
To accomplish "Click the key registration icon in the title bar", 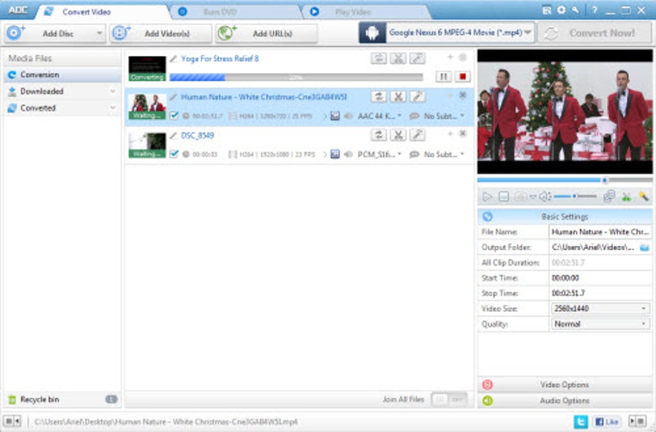I will [576, 10].
